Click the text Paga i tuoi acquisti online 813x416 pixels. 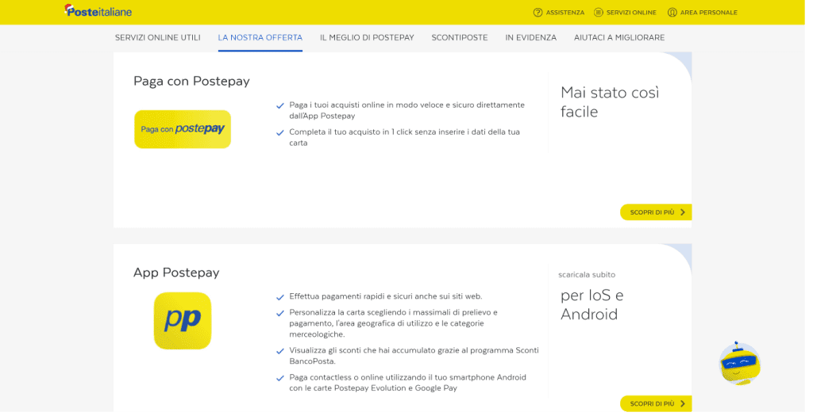(407, 110)
